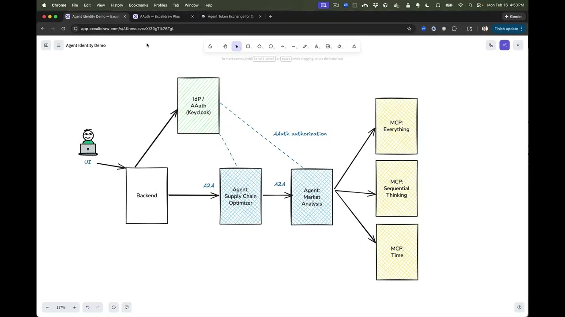The image size is (565, 317).
Task: Open Spotlight search in menu bar
Action: 471,5
